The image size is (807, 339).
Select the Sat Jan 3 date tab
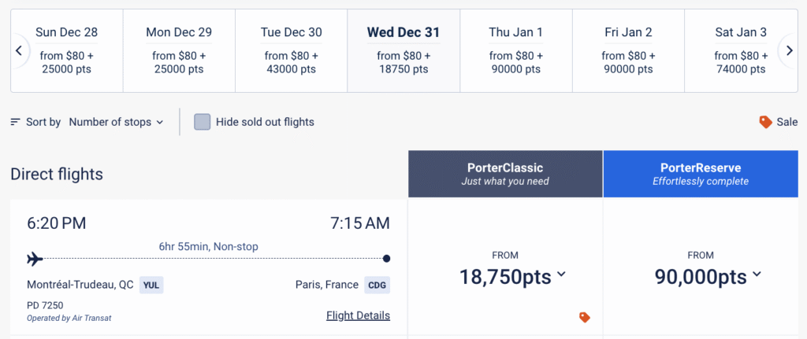(740, 50)
